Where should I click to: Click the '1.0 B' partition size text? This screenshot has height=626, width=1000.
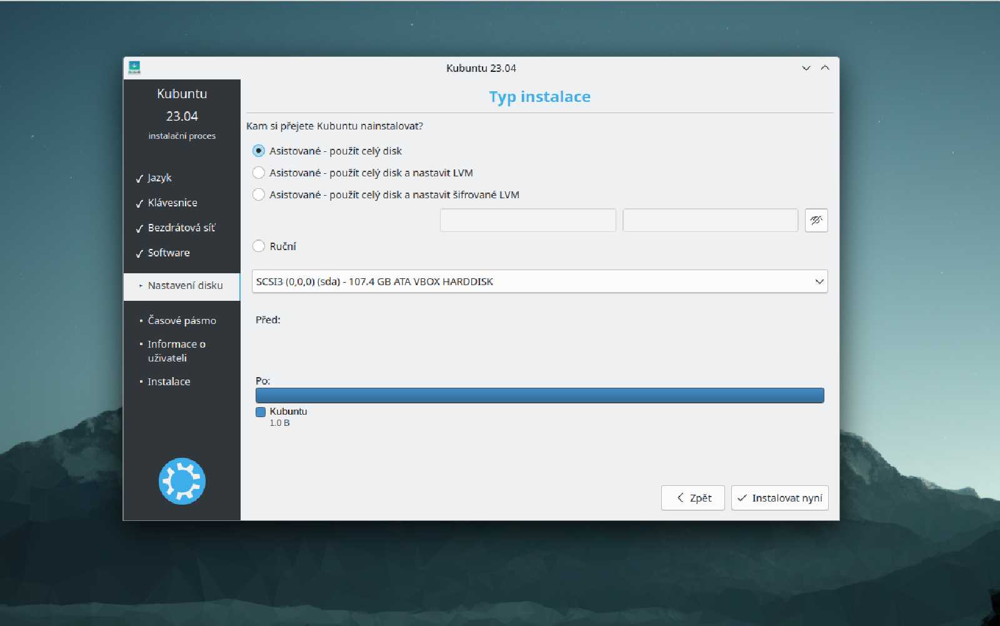[279, 423]
